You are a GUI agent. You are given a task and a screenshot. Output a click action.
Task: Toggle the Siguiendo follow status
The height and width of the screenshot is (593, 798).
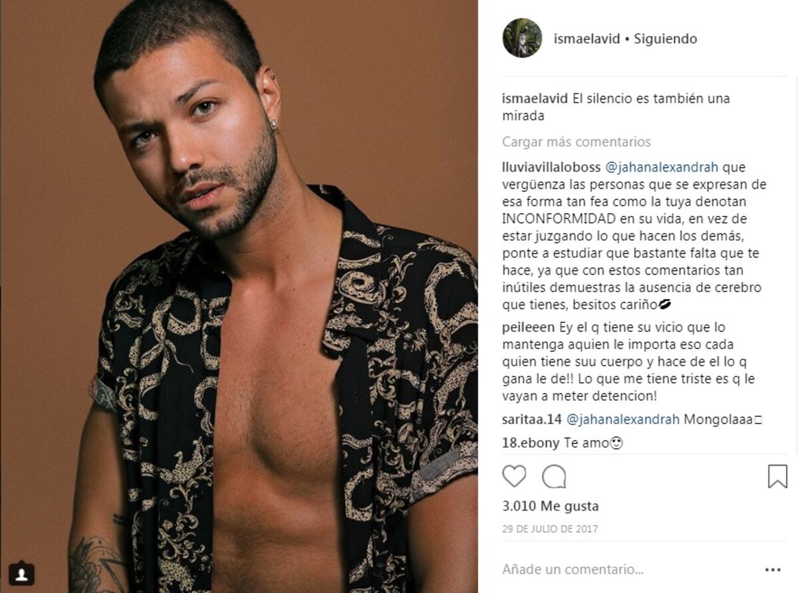(666, 39)
